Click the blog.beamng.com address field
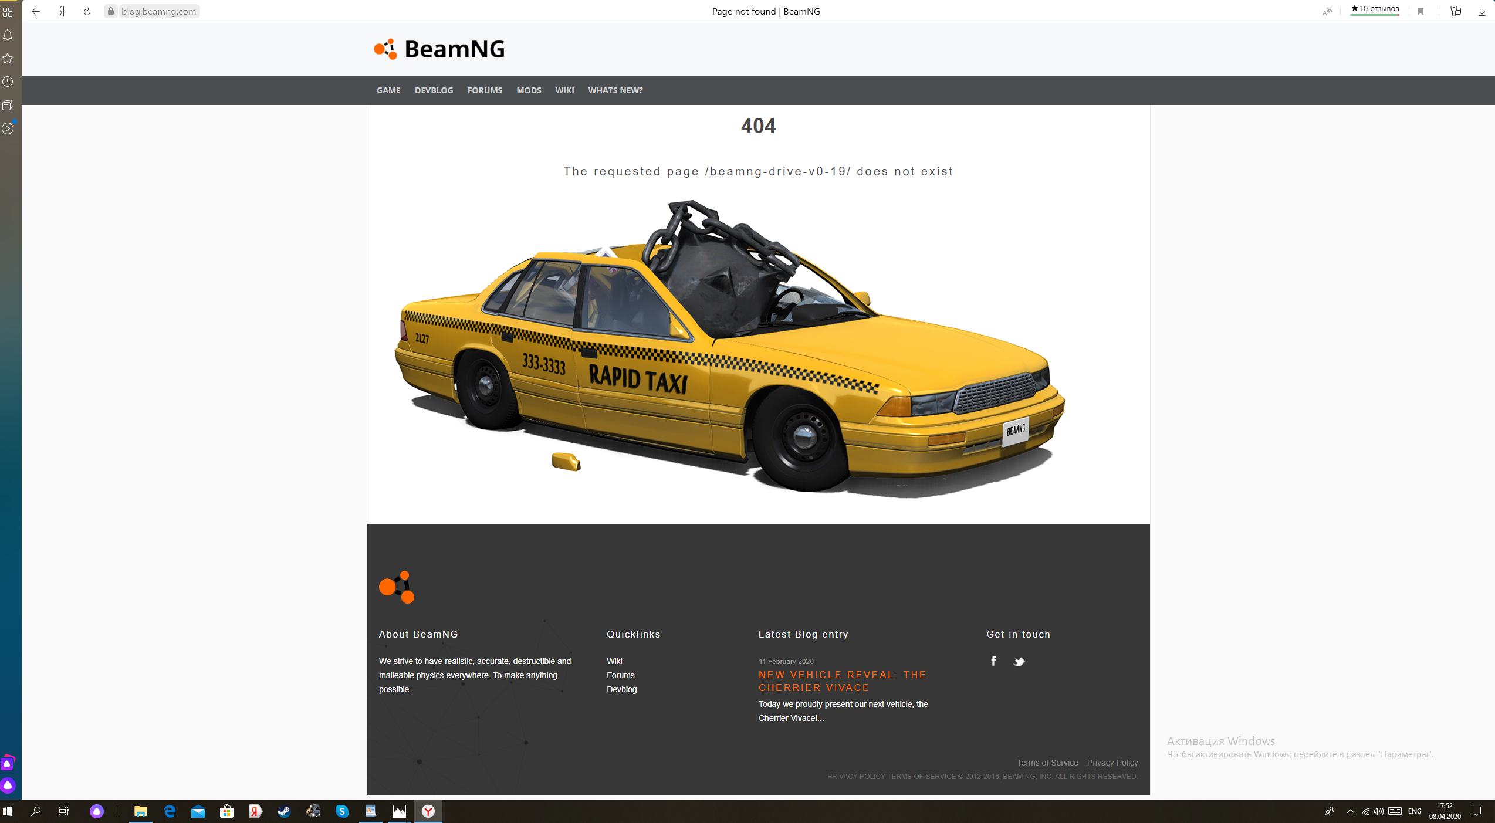The height and width of the screenshot is (823, 1495). (x=158, y=11)
